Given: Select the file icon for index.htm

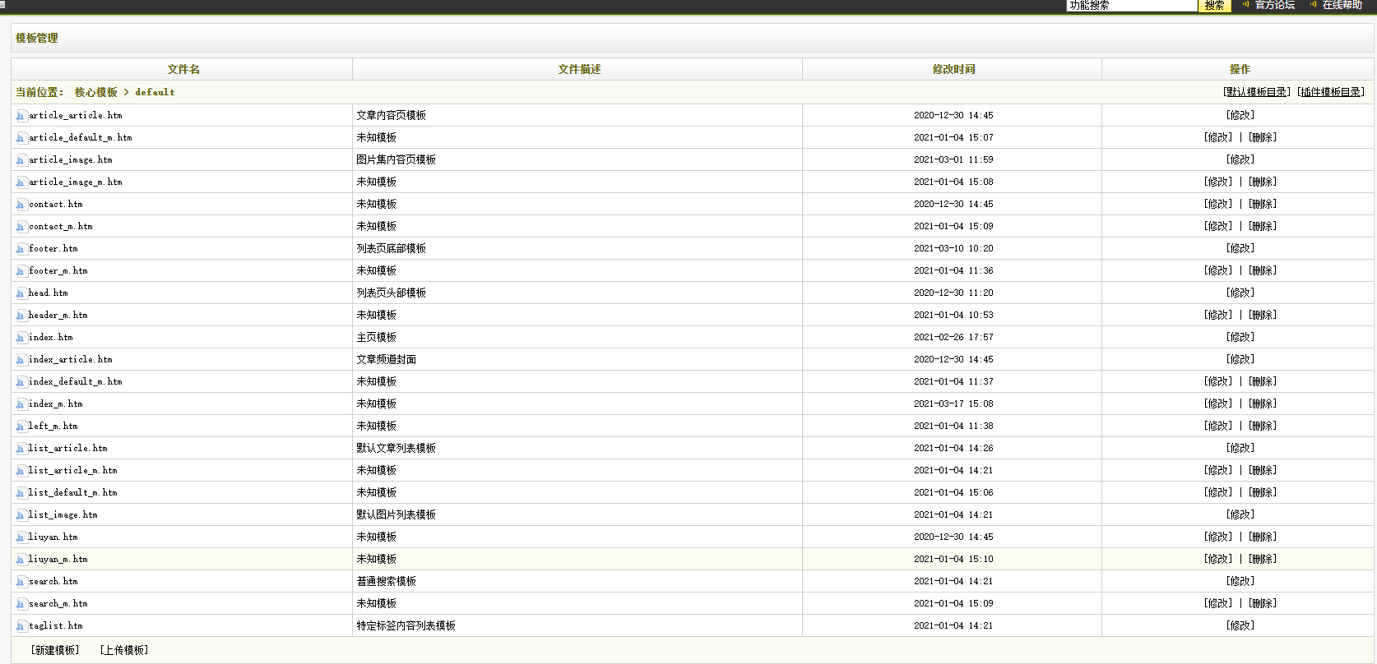Looking at the screenshot, I should pos(21,338).
